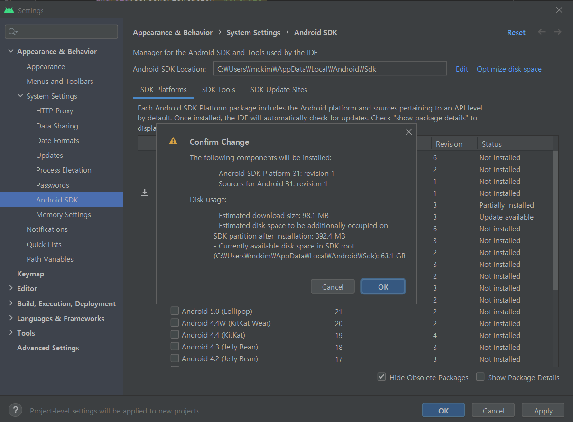Check the Android 4.4W (KitKat Wear) checkbox

(x=175, y=323)
